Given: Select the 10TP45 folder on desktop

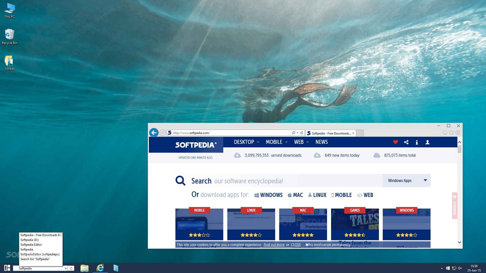Looking at the screenshot, I should [10, 63].
